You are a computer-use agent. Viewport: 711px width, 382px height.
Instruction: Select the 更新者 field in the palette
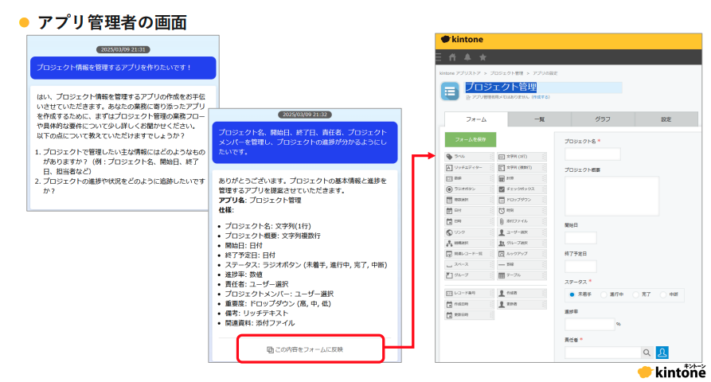pyautogui.click(x=522, y=304)
